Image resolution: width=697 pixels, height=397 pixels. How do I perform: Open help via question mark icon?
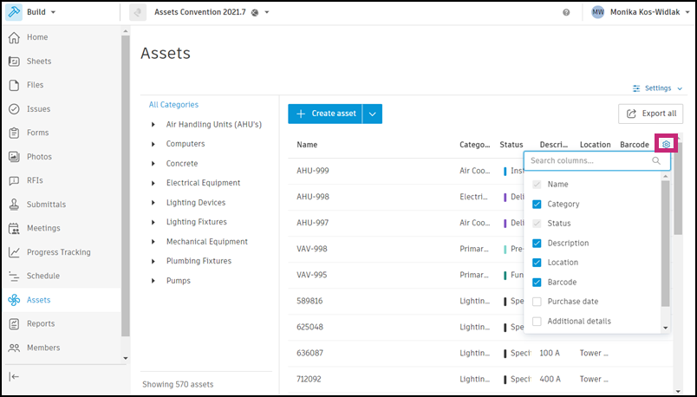[566, 12]
